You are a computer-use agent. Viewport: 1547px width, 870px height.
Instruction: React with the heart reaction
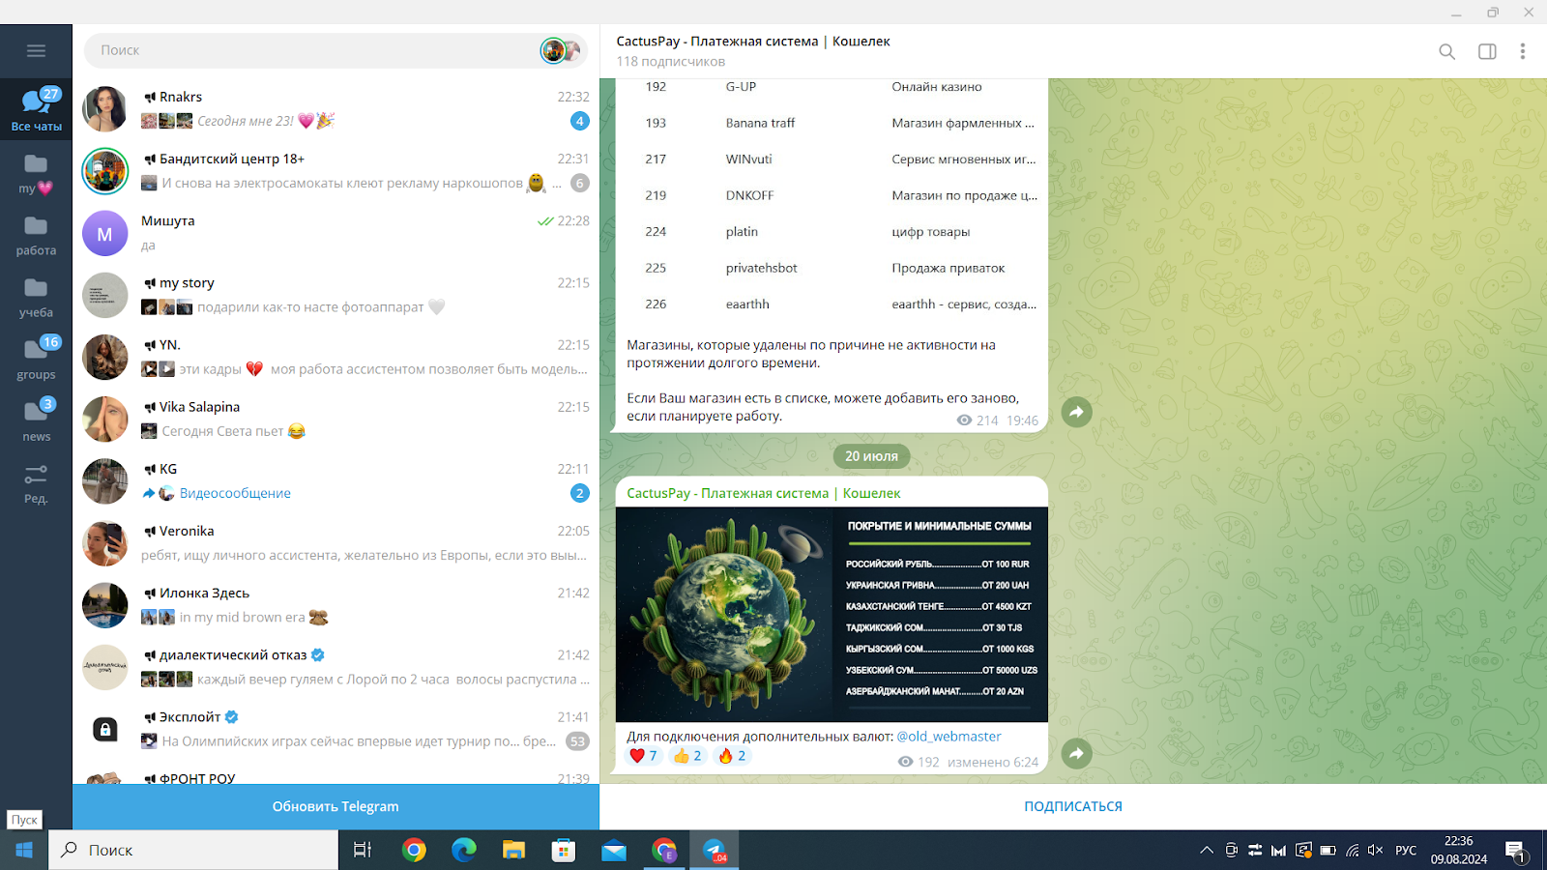pyautogui.click(x=644, y=756)
